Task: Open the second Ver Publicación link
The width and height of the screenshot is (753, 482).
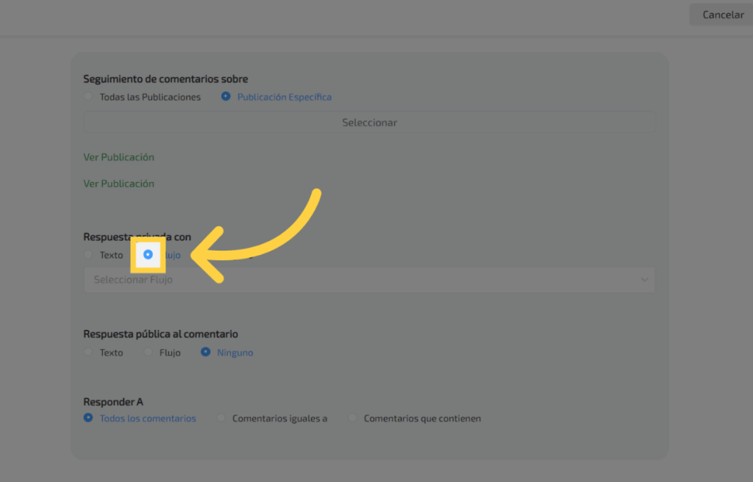Action: pyautogui.click(x=119, y=184)
